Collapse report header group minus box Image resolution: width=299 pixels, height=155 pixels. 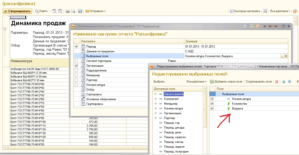(x=5, y=29)
